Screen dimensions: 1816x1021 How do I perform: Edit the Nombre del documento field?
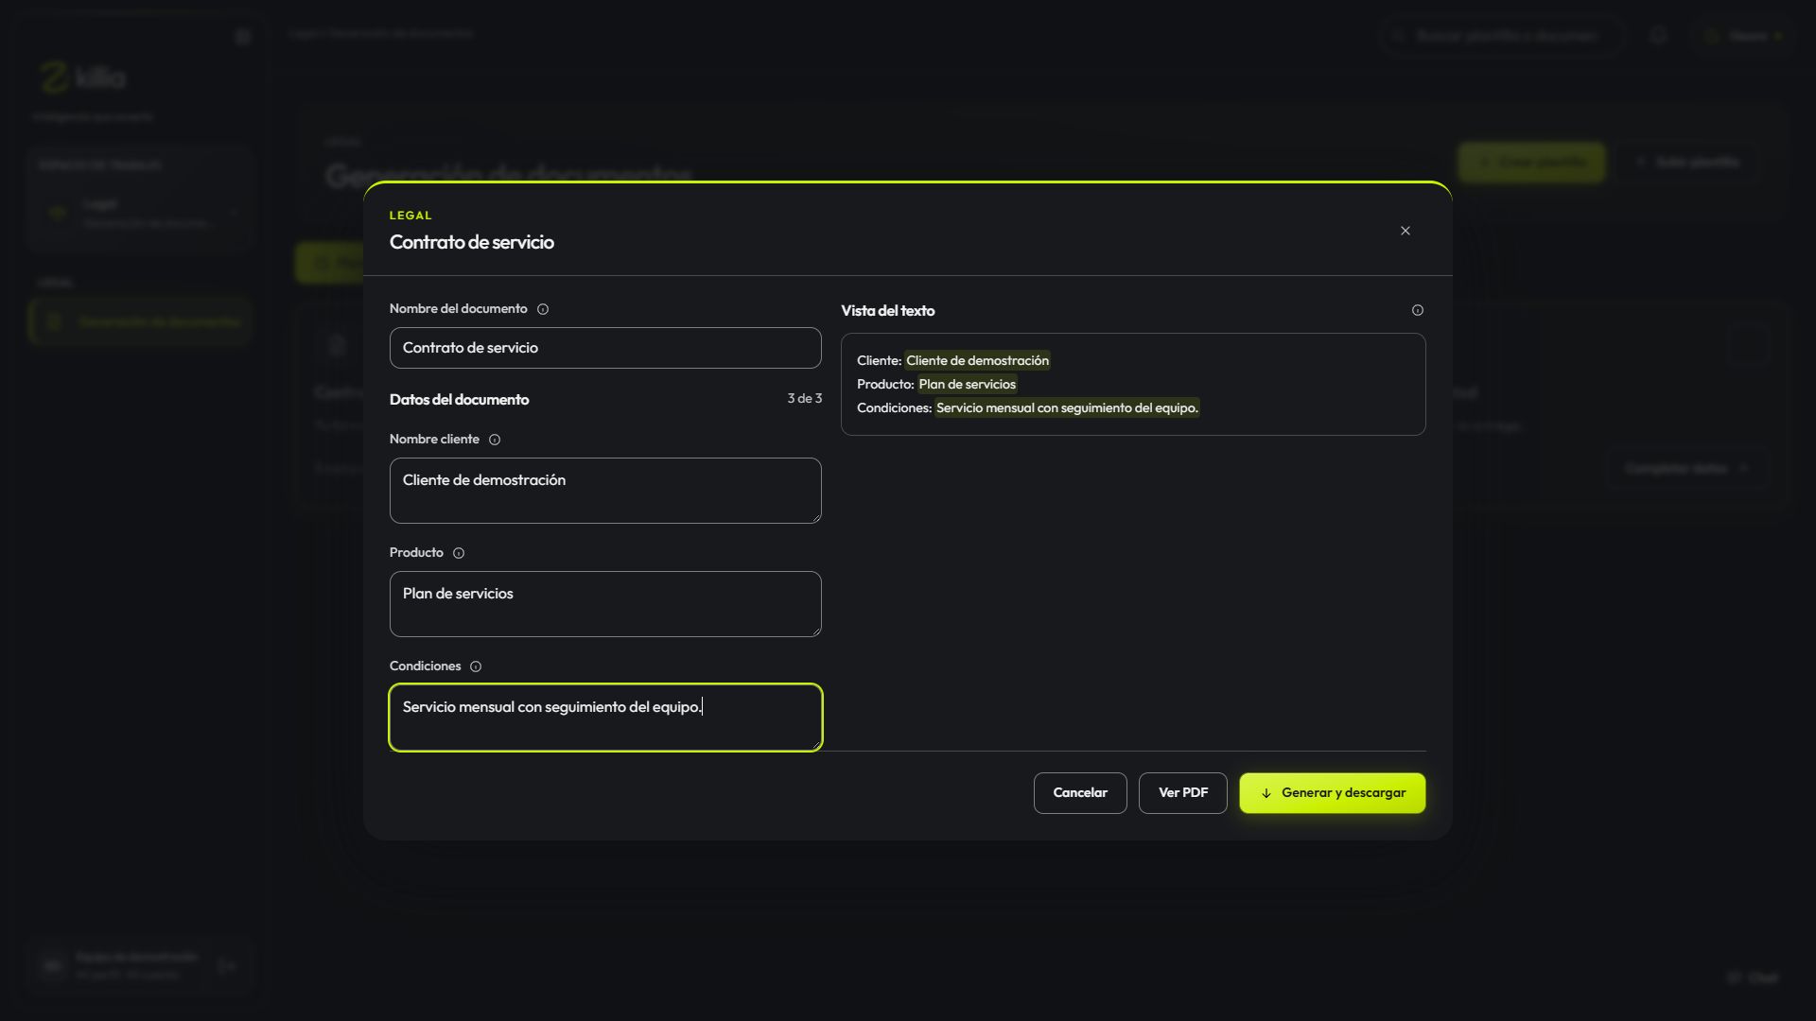[x=605, y=348]
